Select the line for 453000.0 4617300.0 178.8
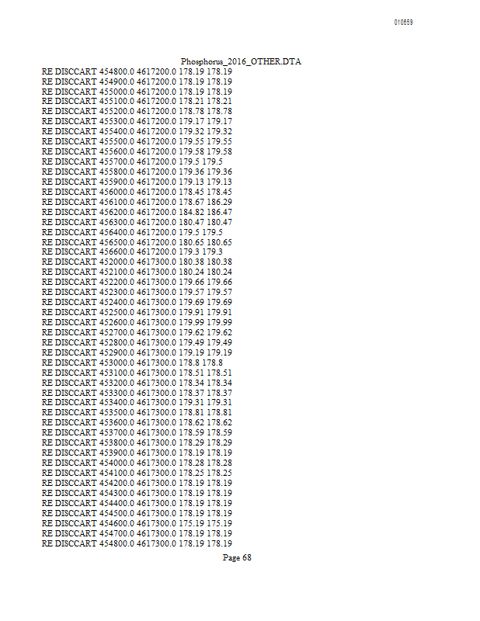480x621 pixels. coord(132,363)
